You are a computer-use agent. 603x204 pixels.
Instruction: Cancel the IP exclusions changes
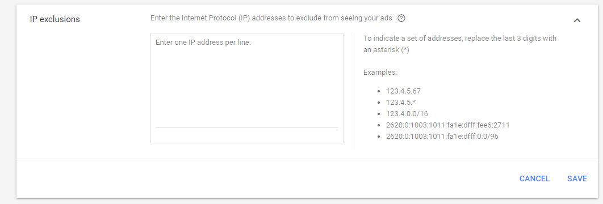[x=534, y=178]
